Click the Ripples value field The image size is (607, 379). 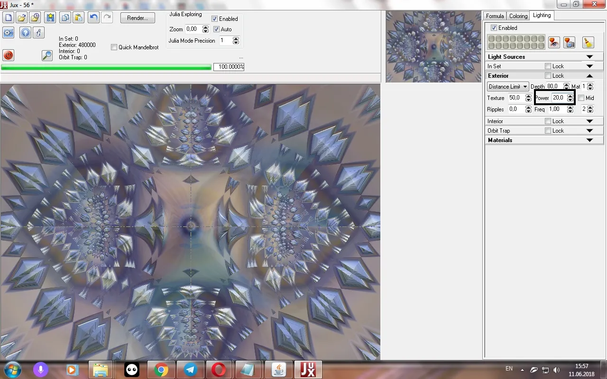(x=516, y=109)
